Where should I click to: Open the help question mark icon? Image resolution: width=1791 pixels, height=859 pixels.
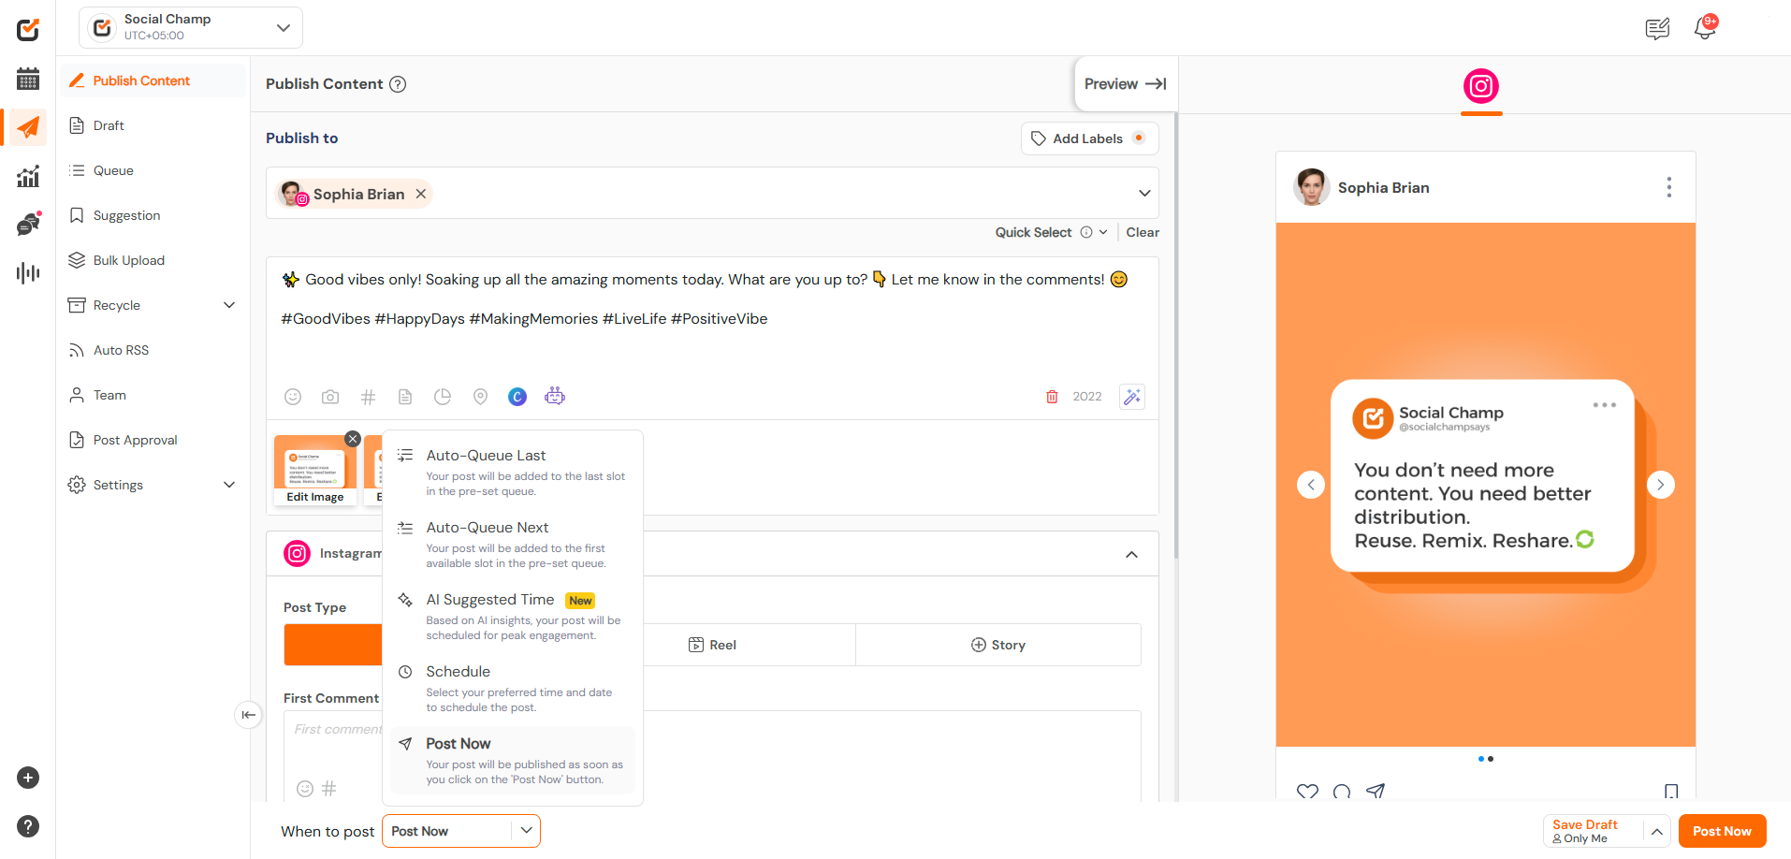pyautogui.click(x=28, y=826)
